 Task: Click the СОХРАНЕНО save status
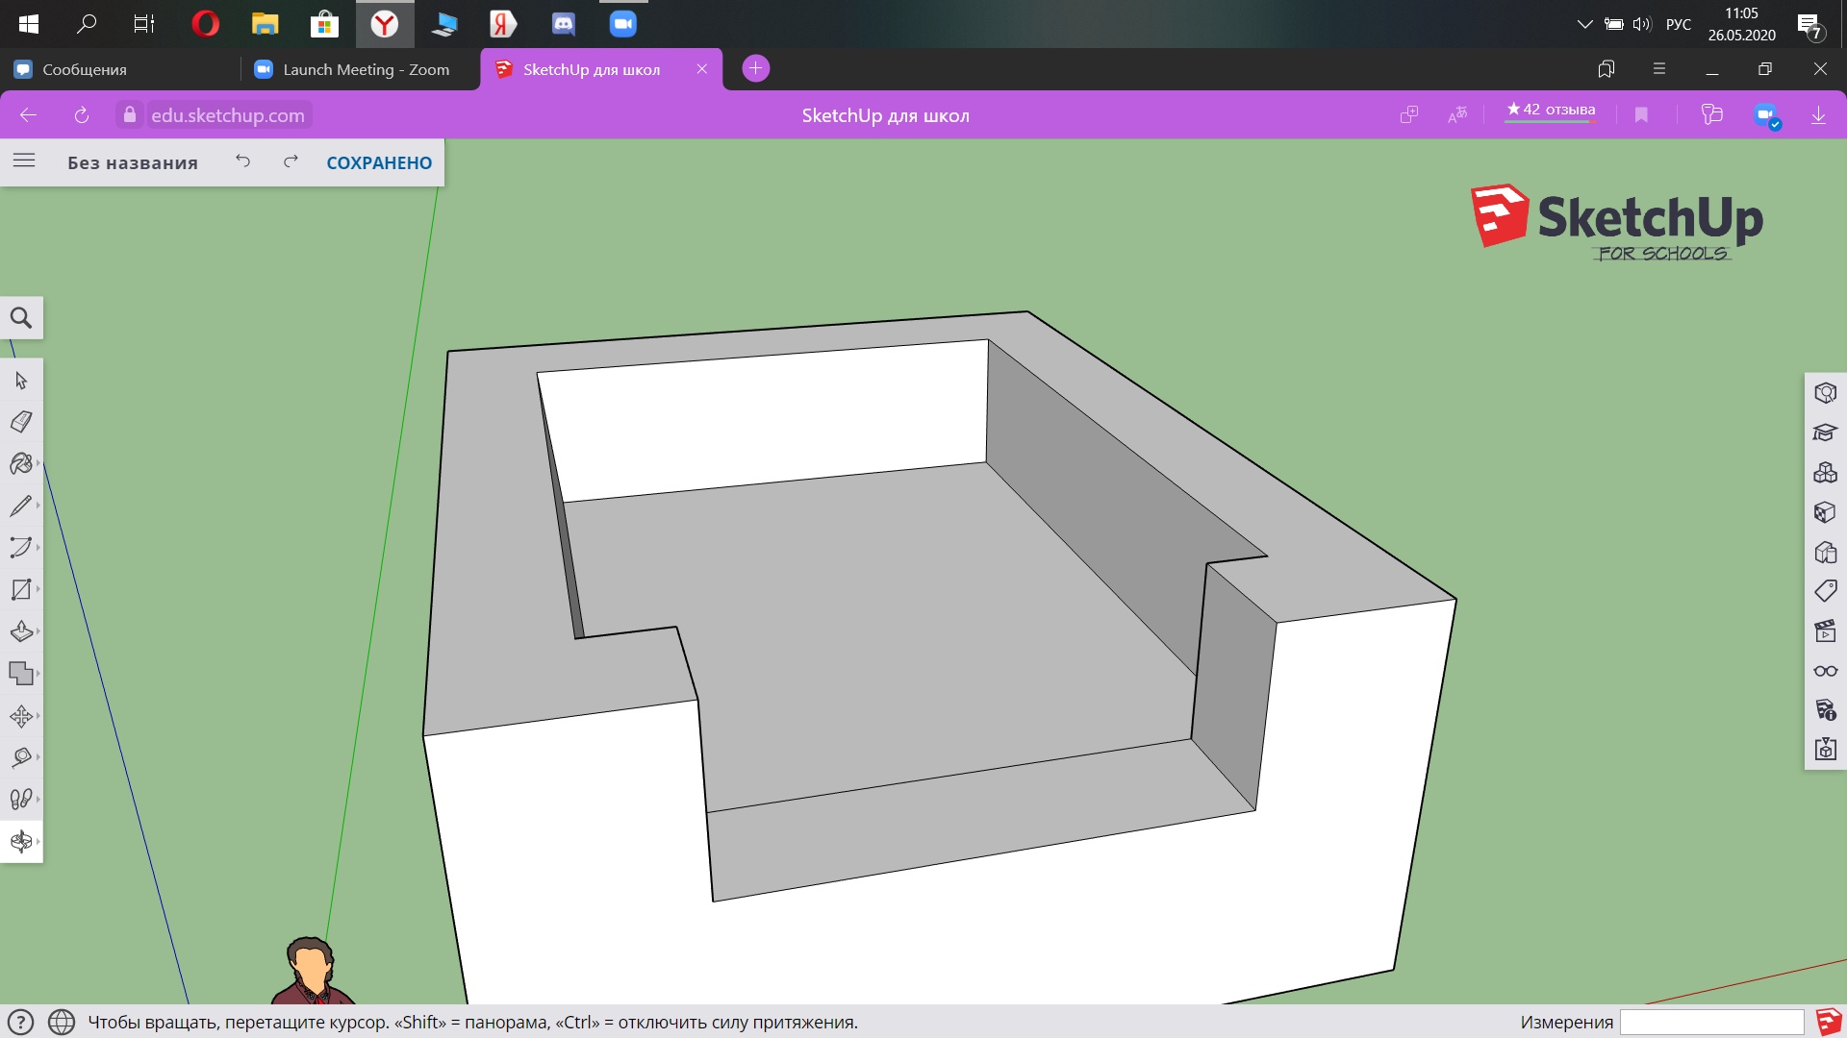(x=379, y=162)
